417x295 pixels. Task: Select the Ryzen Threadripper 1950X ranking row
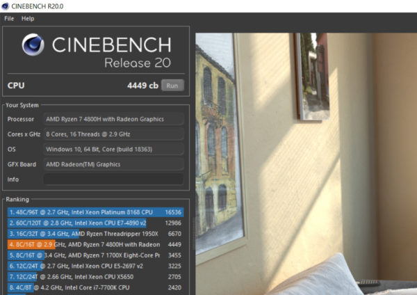pyautogui.click(x=96, y=234)
